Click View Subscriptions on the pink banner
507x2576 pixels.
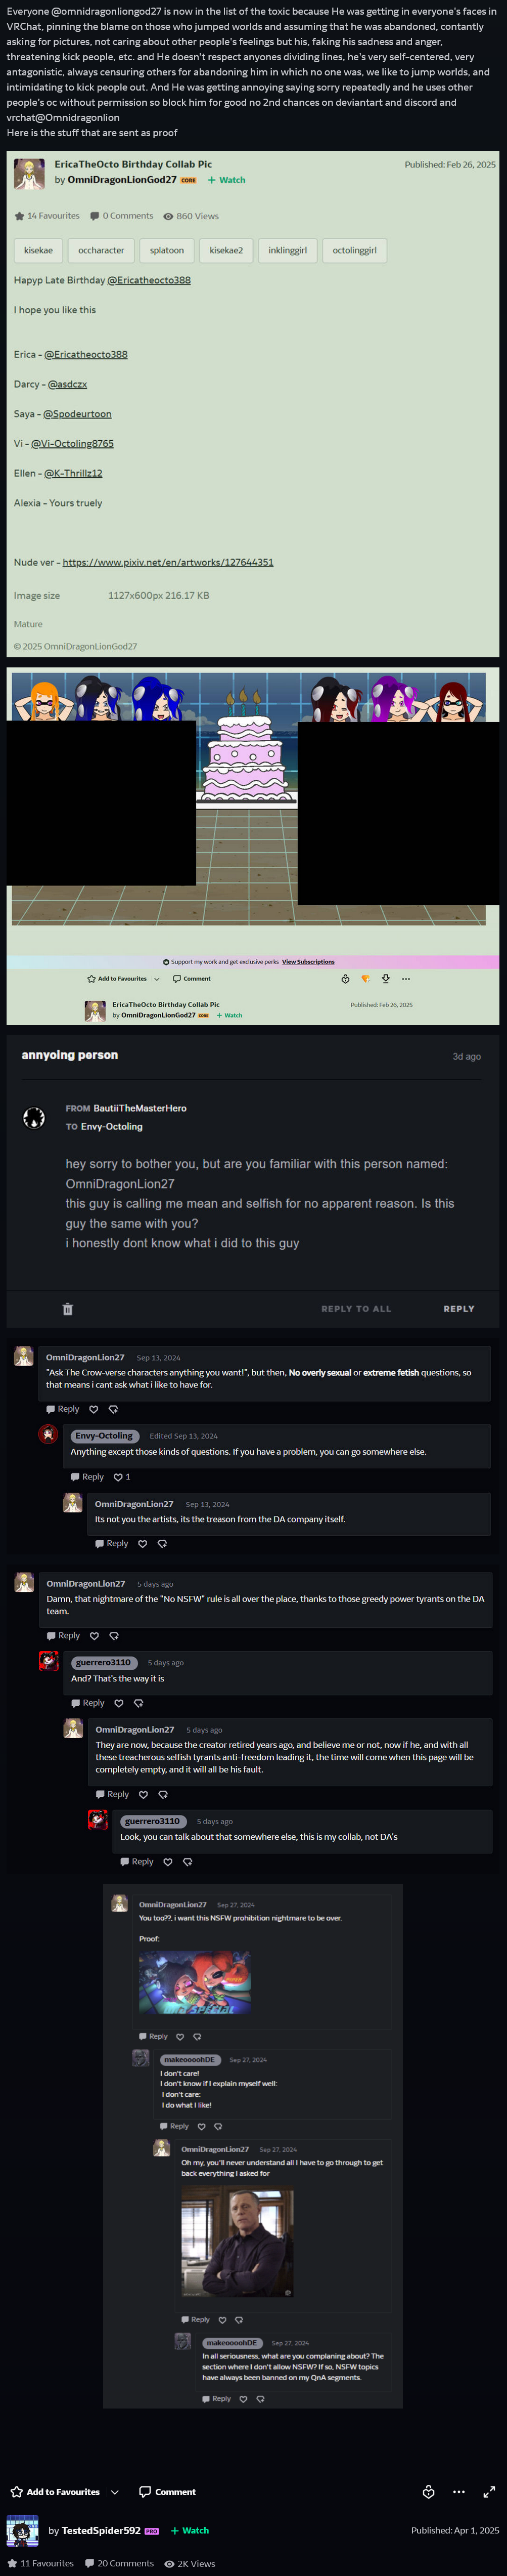coord(308,962)
